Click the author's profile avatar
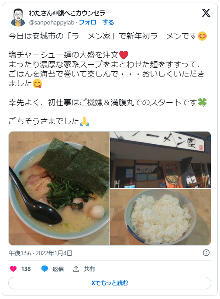The image size is (220, 299). pos(18,17)
